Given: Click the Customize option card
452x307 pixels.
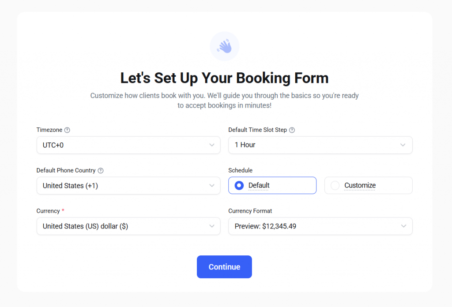Looking at the screenshot, I should [368, 185].
